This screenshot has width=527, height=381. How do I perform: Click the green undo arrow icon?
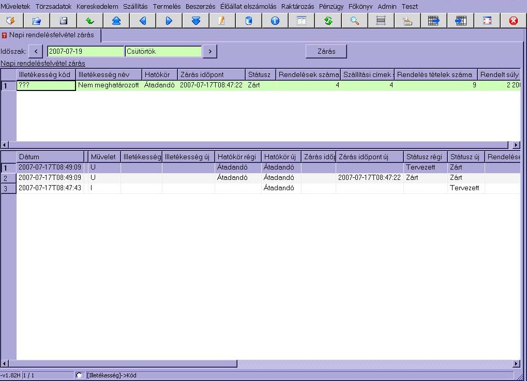pyautogui.click(x=90, y=21)
